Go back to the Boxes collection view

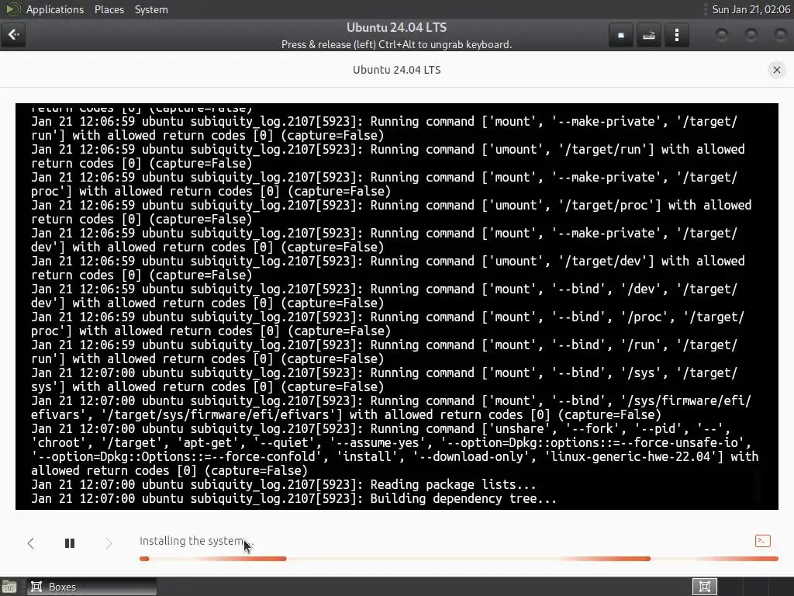(14, 35)
